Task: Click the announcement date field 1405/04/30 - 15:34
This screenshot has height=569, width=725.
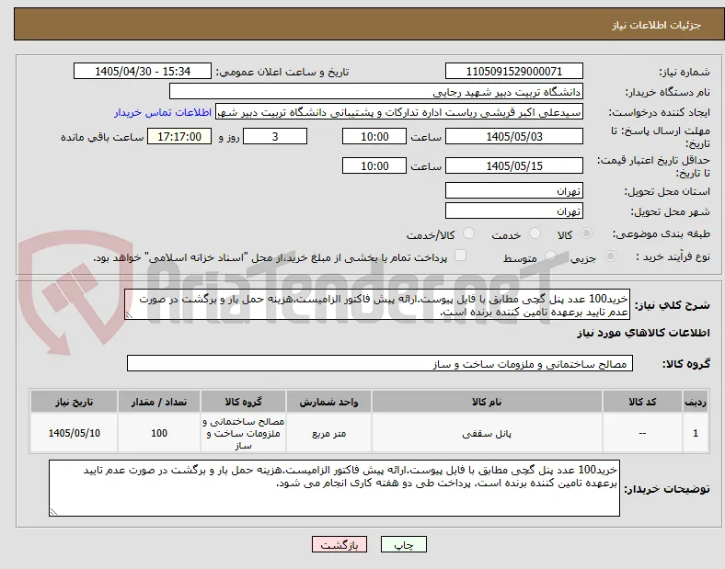Action: (143, 71)
